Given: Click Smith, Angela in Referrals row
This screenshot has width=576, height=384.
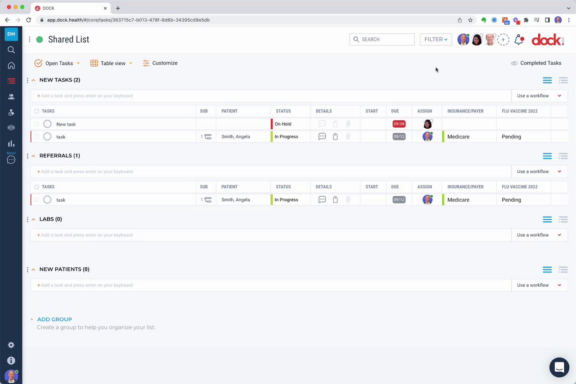Looking at the screenshot, I should coord(235,200).
